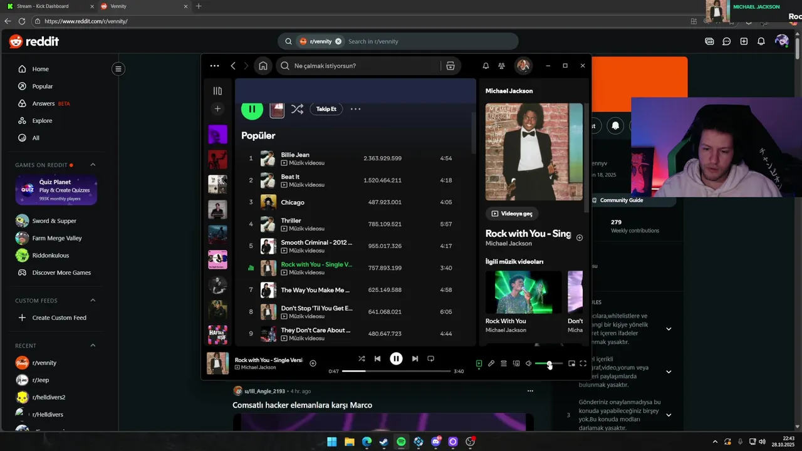Enter Spotify fullscreen mode

583,363
